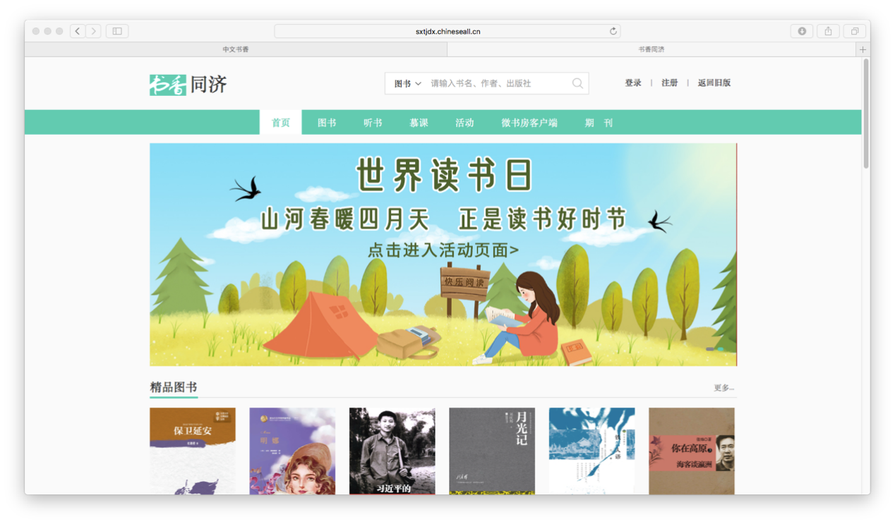Click the 登录 login link
The image size is (895, 524).
click(632, 83)
